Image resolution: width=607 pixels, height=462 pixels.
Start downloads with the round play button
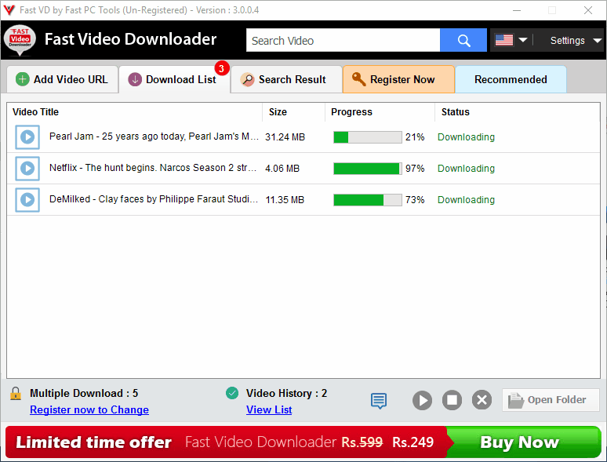click(x=423, y=400)
